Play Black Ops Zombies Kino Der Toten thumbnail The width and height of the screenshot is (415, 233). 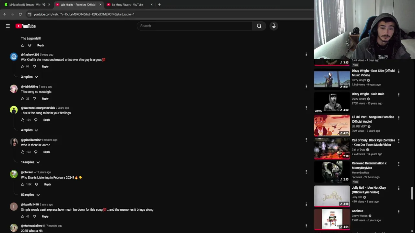click(x=332, y=149)
